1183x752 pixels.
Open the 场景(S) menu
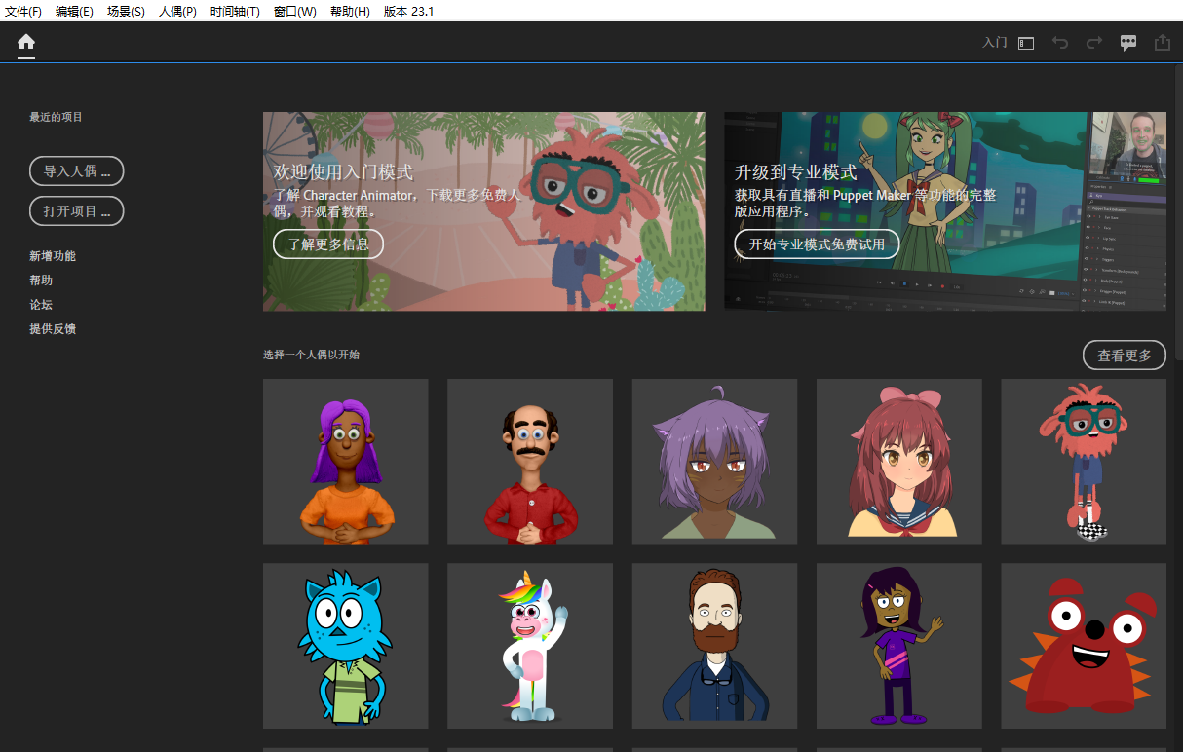tap(126, 11)
